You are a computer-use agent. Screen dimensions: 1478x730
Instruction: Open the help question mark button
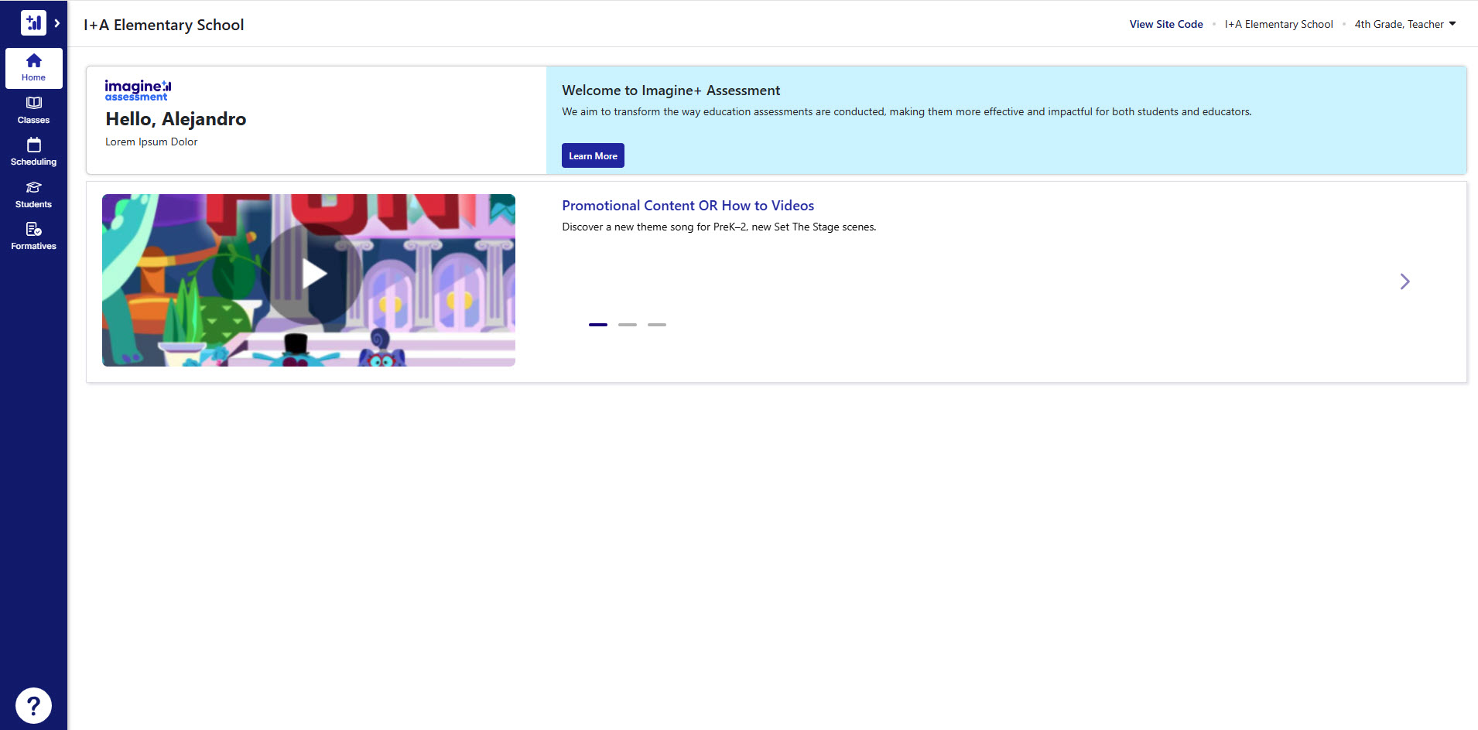[33, 705]
